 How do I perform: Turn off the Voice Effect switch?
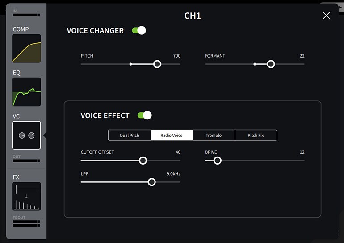click(x=145, y=115)
